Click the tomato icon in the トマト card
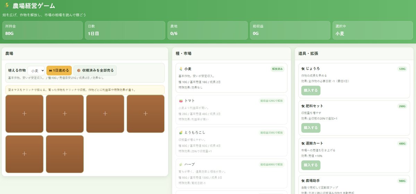 (x=181, y=101)
